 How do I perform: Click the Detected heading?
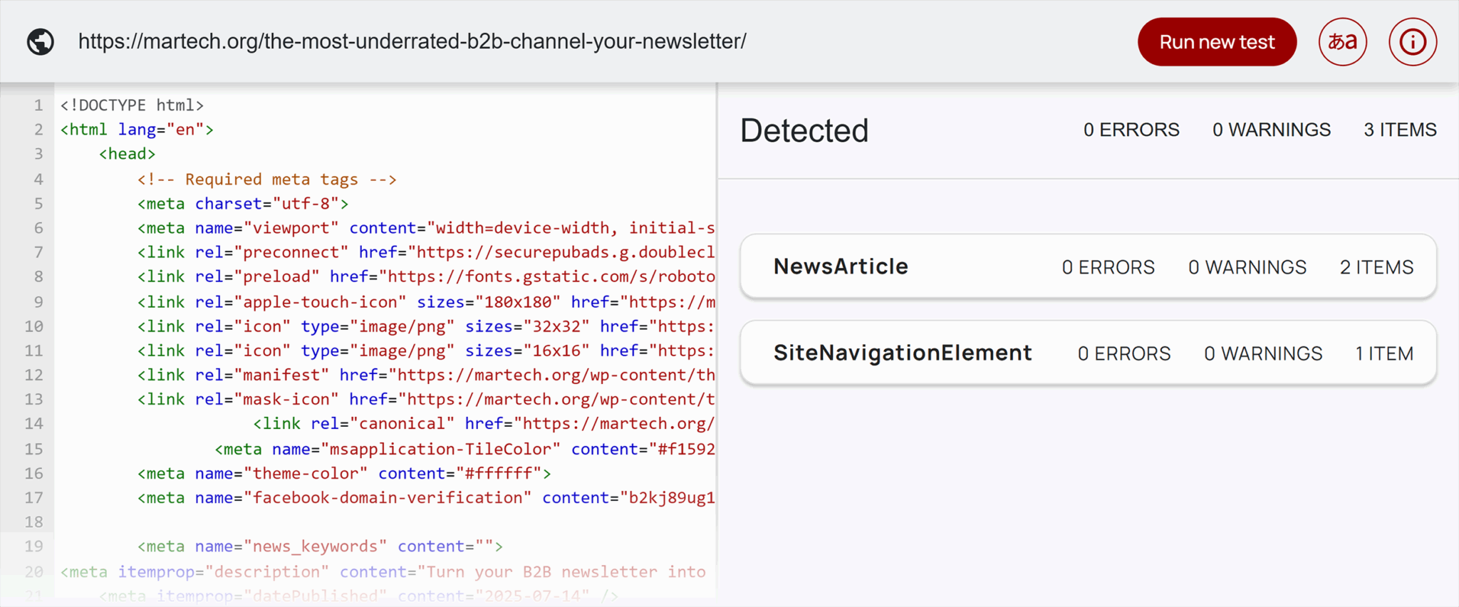click(804, 130)
